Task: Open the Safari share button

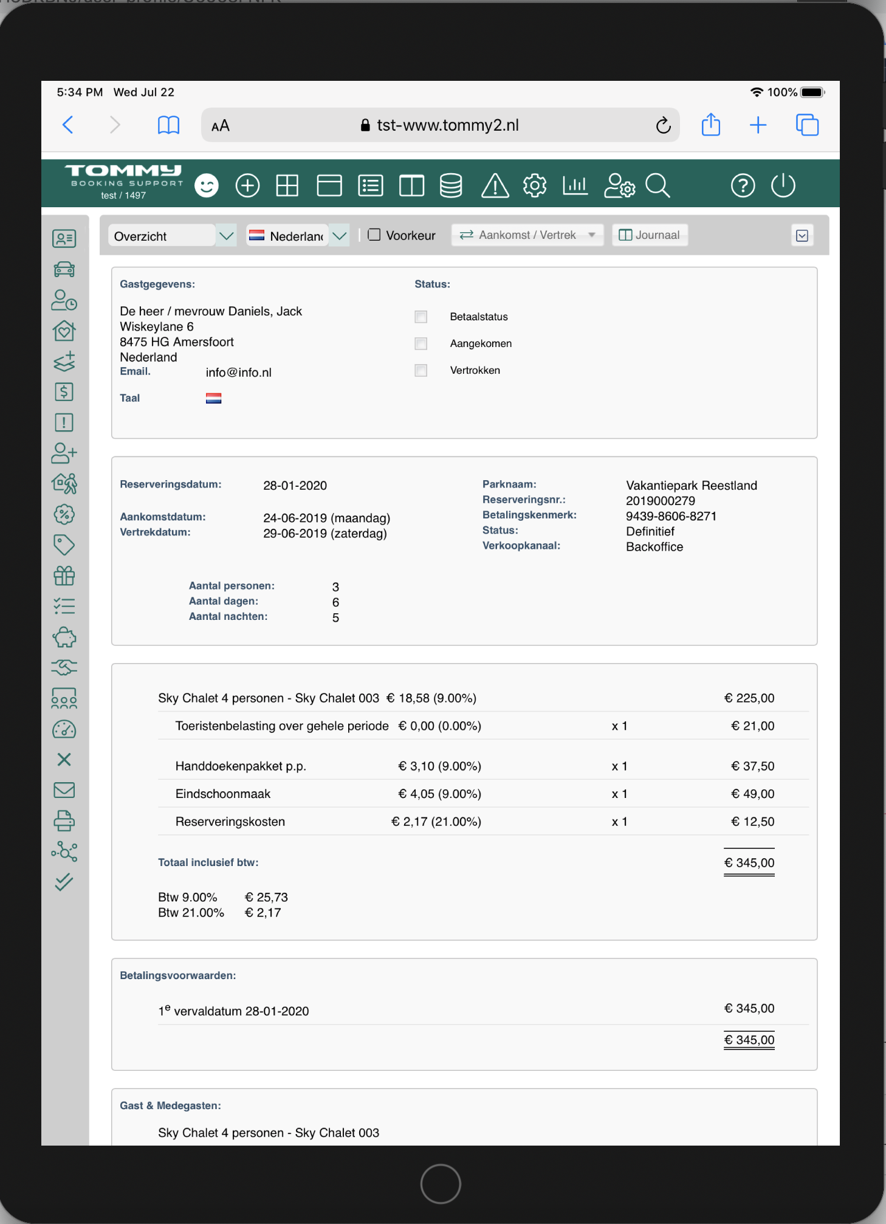Action: (710, 125)
